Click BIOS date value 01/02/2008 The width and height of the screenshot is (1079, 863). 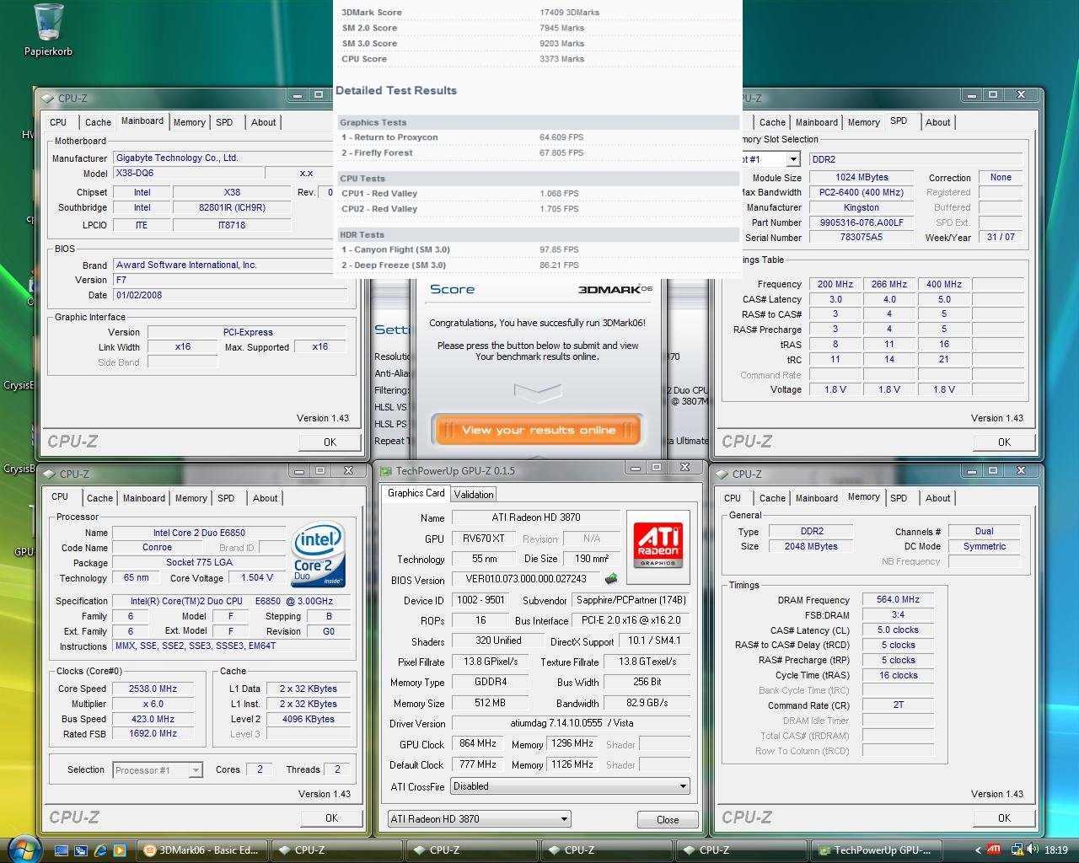pos(229,295)
